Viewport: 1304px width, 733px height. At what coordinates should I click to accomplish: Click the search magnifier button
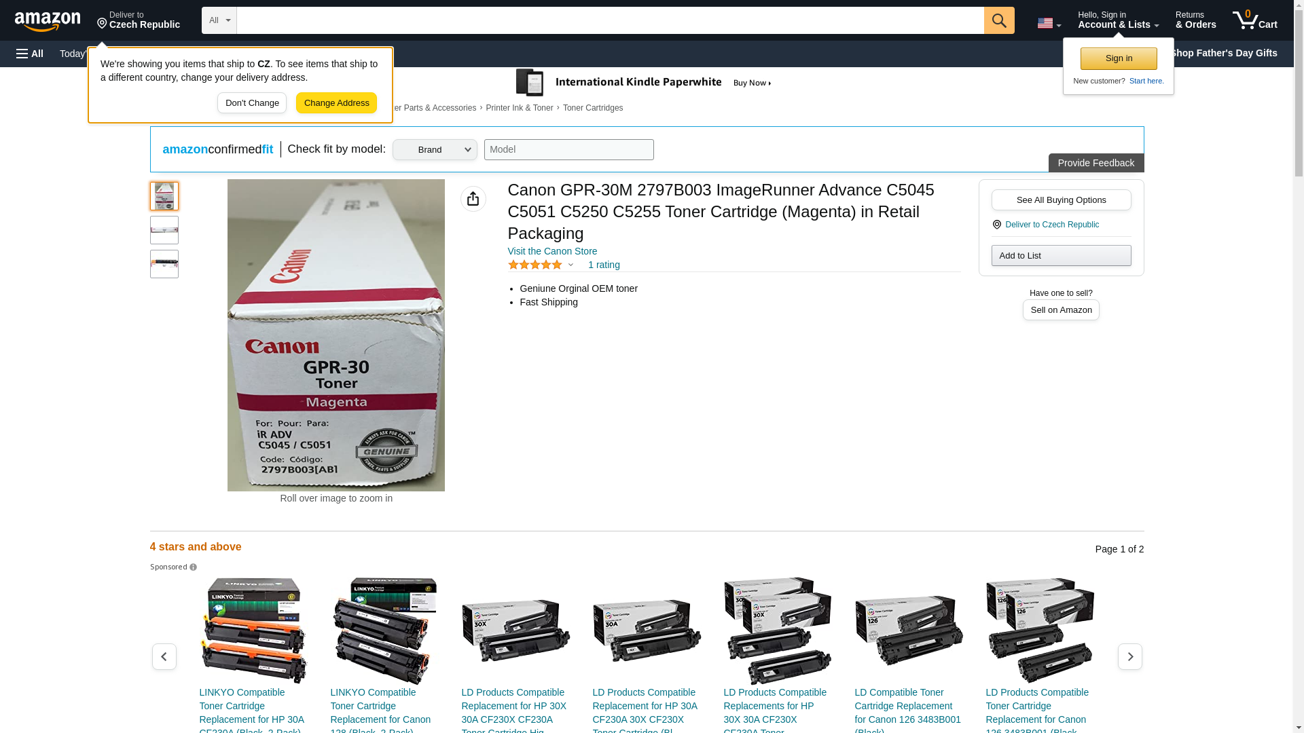click(998, 20)
